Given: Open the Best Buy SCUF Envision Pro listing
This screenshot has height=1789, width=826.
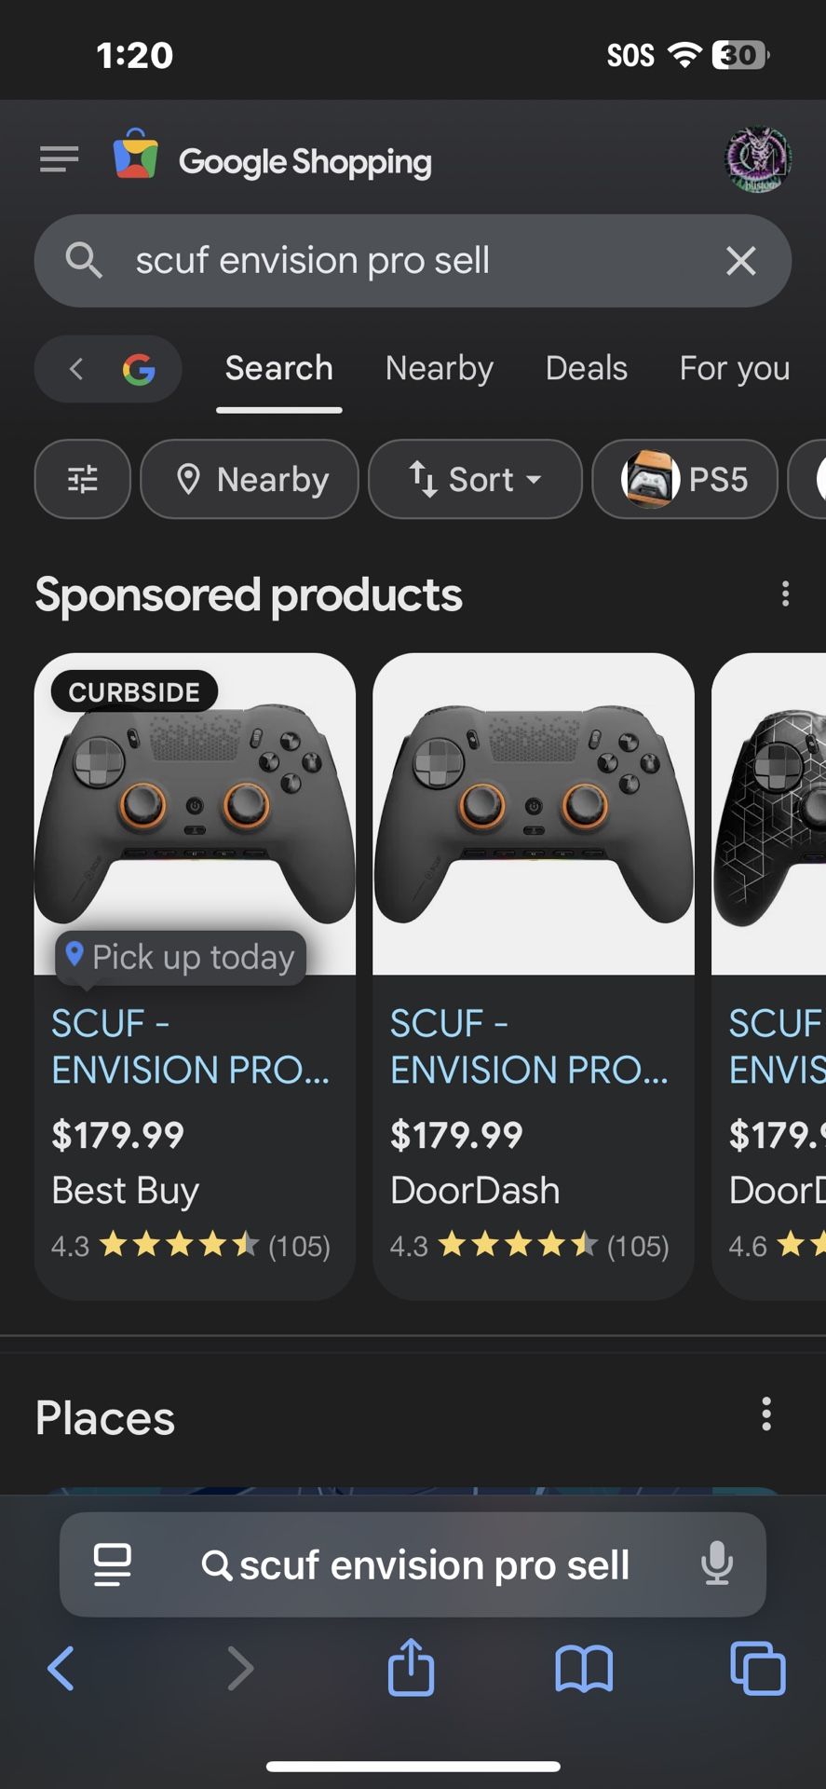Looking at the screenshot, I should point(193,1045).
